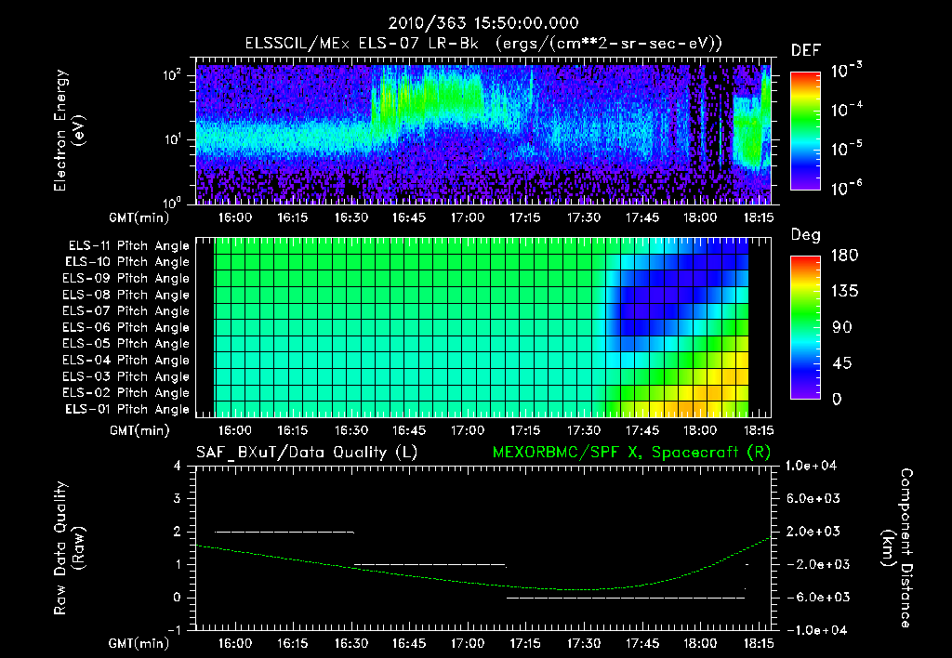
Task: Click the ELS-07 Pitch Angle row label
Action: coord(126,310)
